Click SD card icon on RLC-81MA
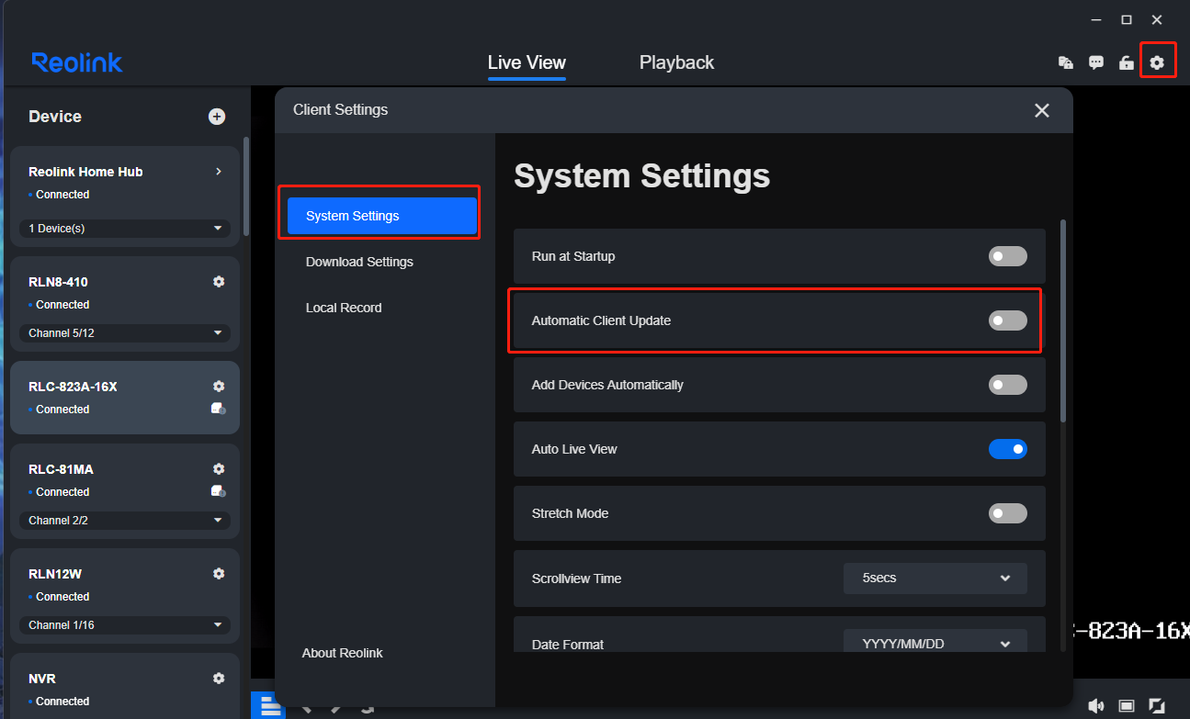The image size is (1190, 719). point(218,491)
